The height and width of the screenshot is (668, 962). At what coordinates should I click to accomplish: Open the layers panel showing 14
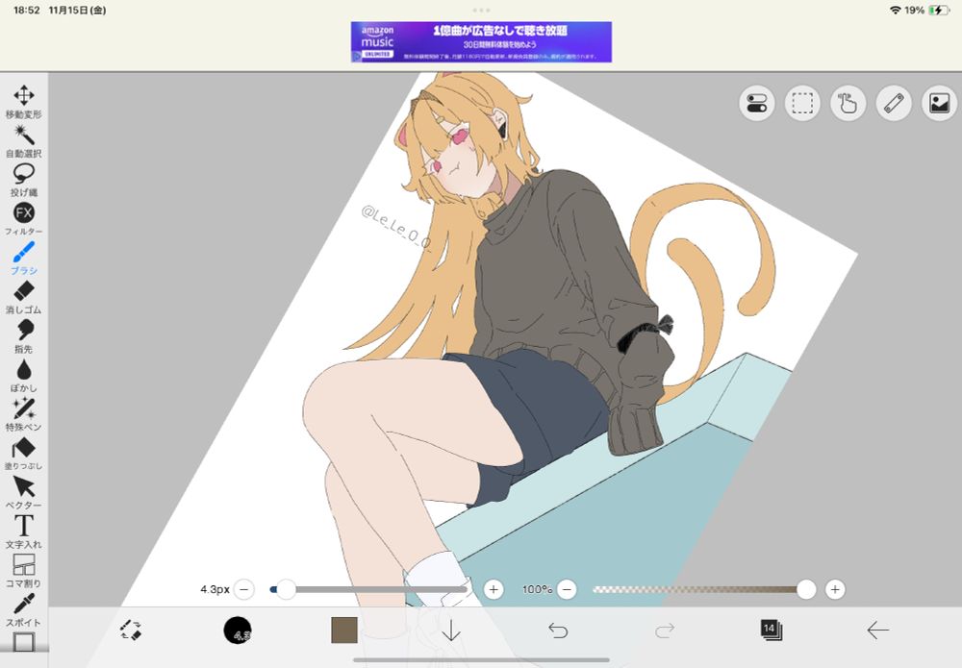[771, 630]
